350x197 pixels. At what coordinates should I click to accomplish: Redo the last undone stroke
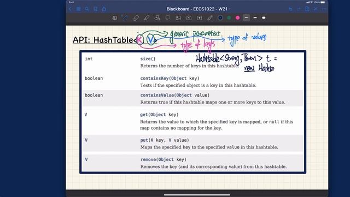pos(299,9)
